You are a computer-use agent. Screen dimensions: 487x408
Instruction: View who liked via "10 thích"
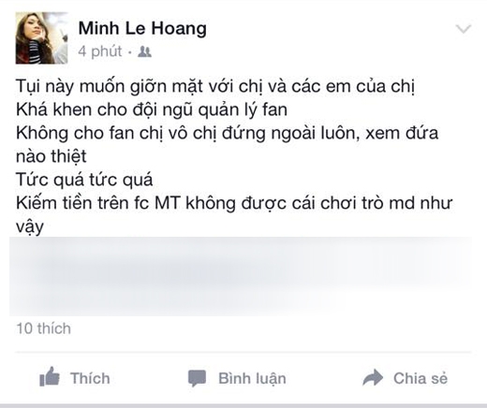pyautogui.click(x=43, y=328)
